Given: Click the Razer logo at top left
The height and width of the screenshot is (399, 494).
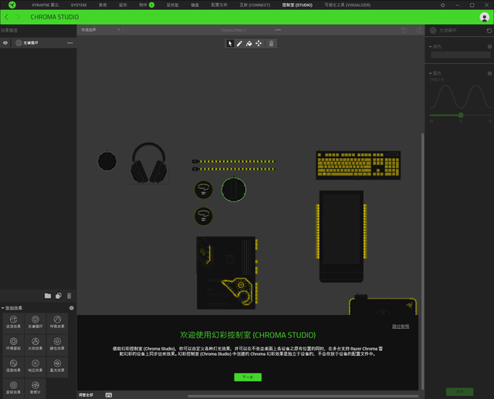Looking at the screenshot, I should click(12, 5).
